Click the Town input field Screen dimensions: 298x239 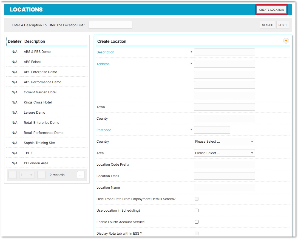point(224,107)
